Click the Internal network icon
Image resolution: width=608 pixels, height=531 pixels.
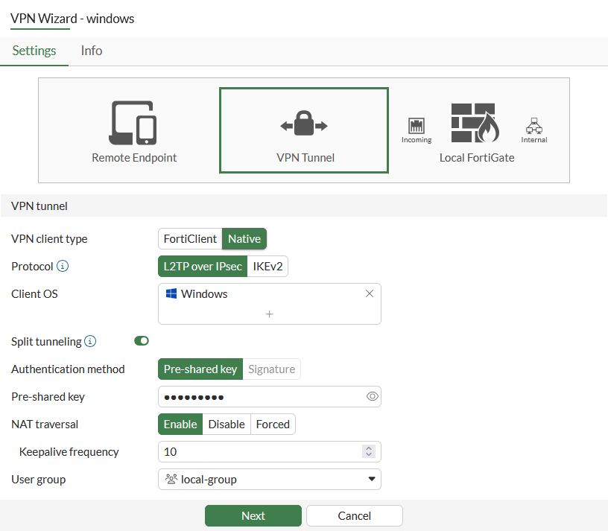click(x=534, y=126)
